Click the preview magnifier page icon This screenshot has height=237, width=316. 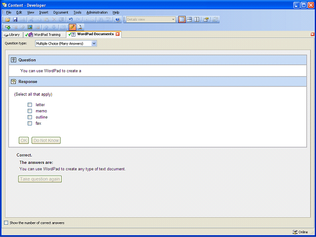80,27
